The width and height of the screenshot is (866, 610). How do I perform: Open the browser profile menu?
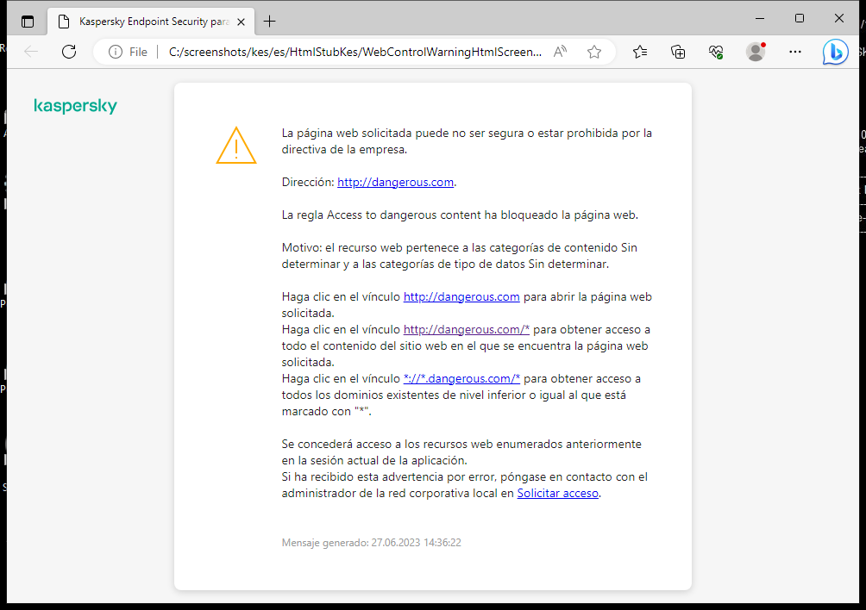(755, 52)
